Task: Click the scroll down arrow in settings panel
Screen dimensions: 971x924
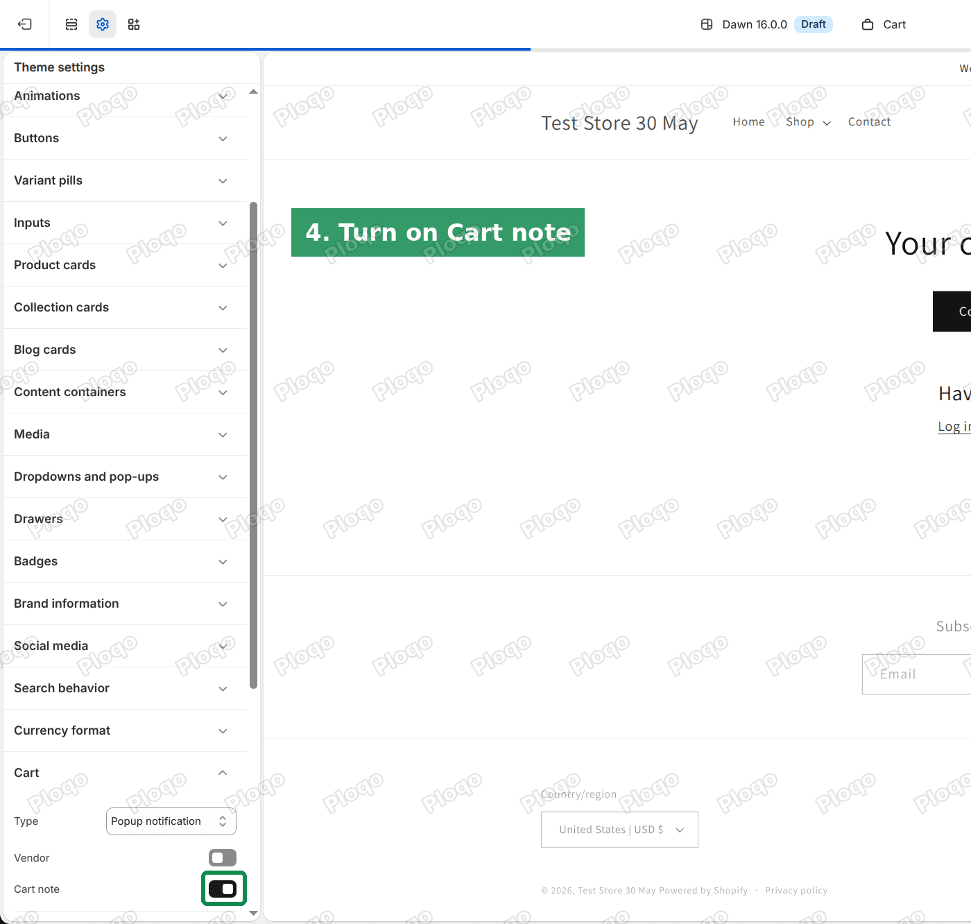Action: (253, 914)
